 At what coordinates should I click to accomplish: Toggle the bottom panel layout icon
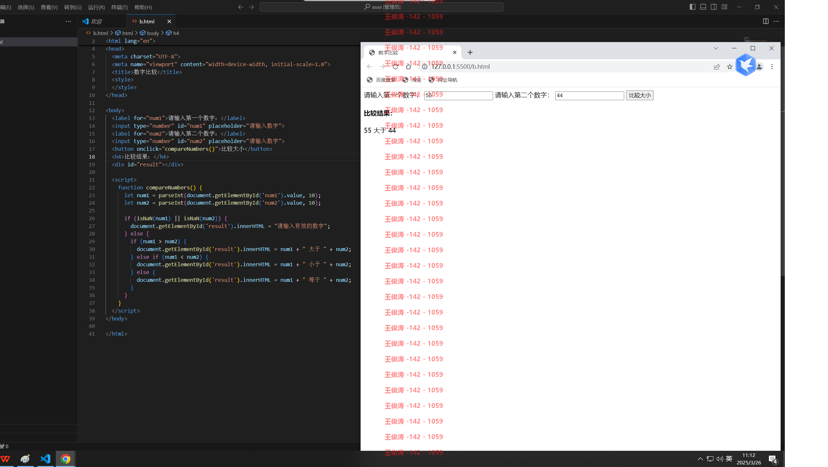(703, 7)
